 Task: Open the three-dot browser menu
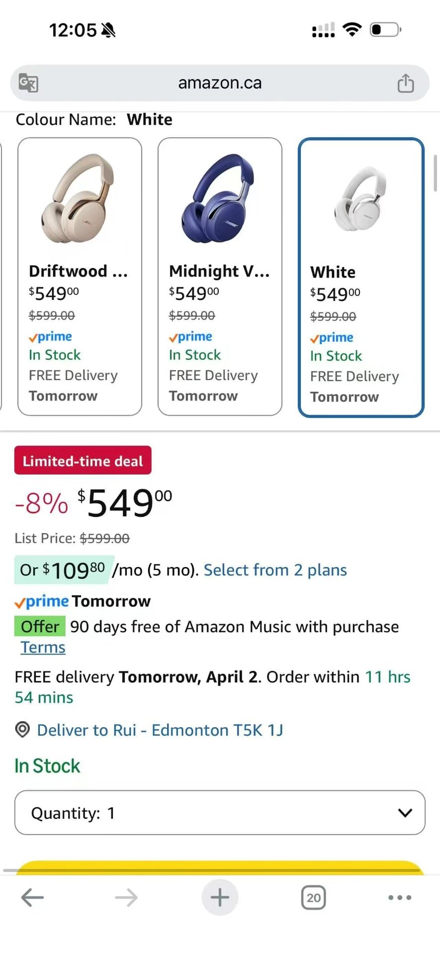pos(400,897)
